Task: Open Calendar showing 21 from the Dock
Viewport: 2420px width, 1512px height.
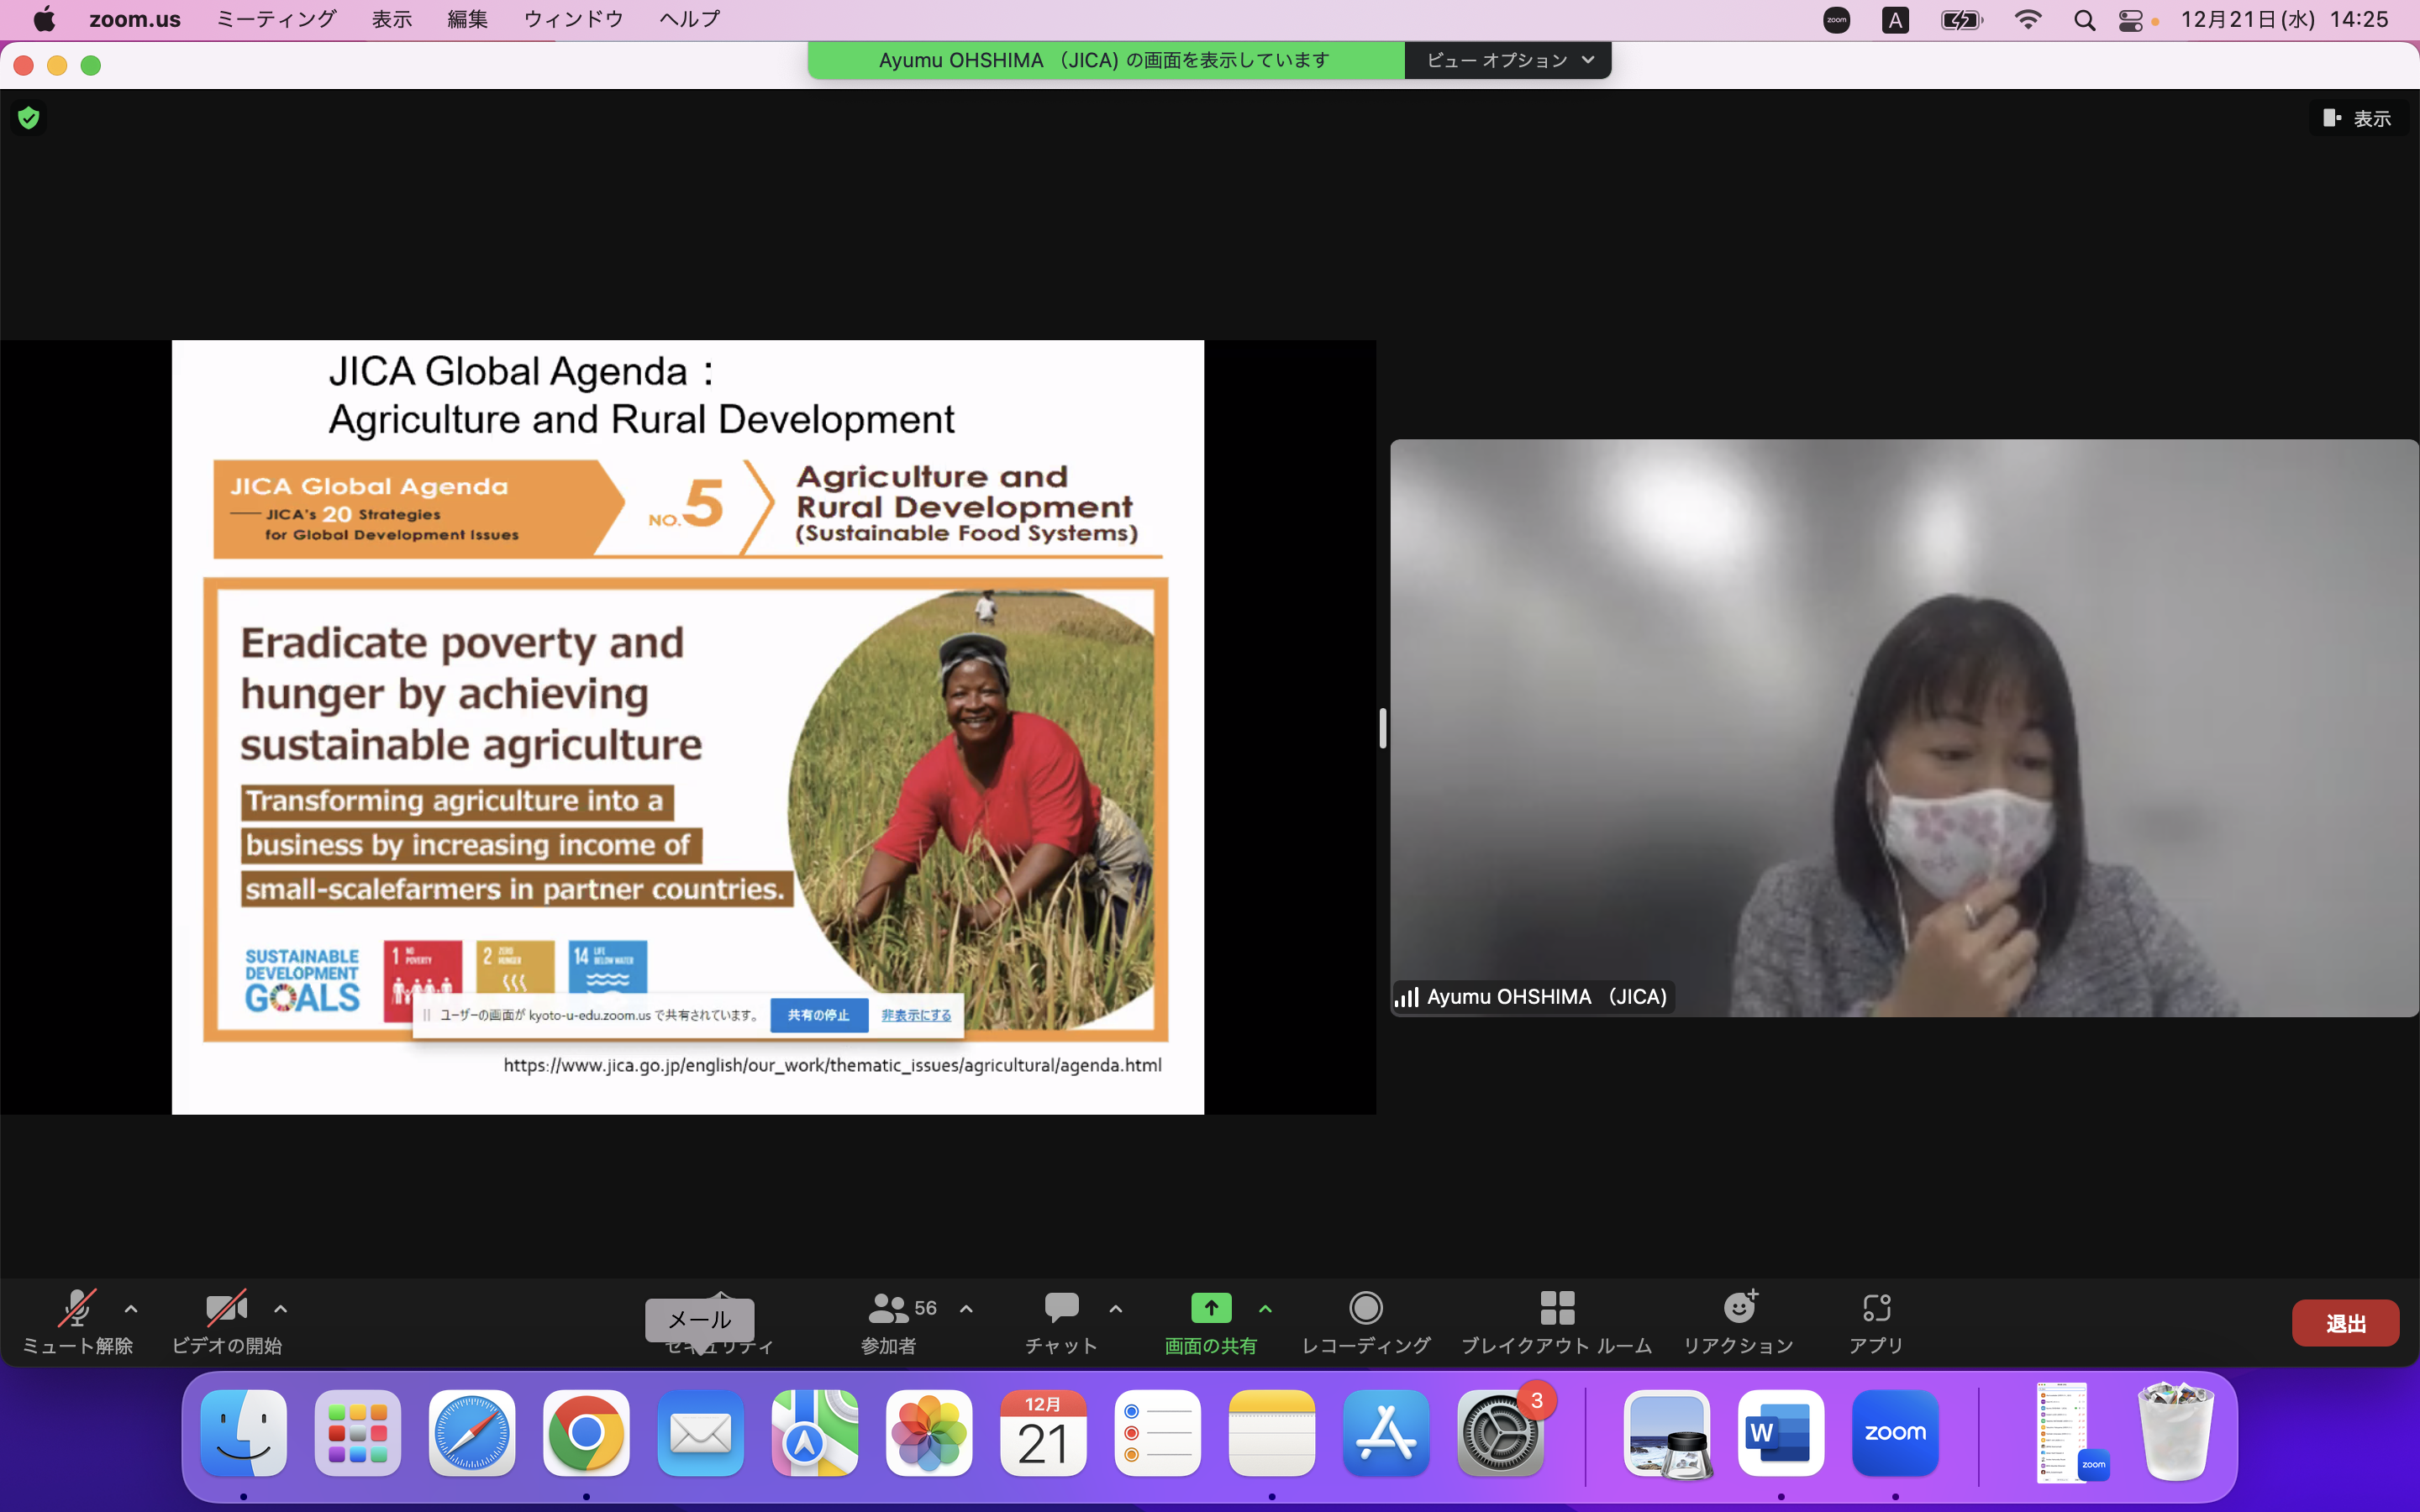Action: 1043,1433
